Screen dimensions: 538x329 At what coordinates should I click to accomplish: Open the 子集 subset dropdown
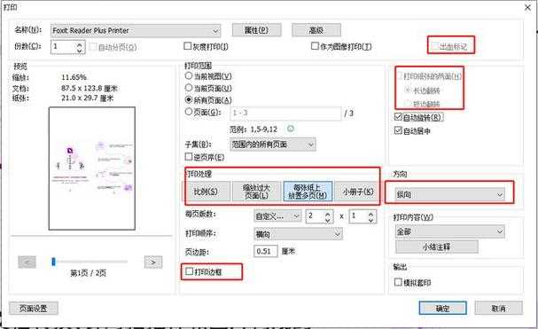(x=272, y=145)
